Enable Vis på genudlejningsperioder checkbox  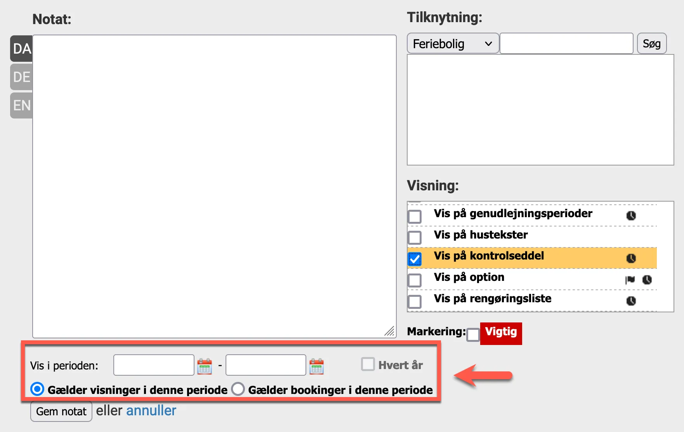[415, 216]
